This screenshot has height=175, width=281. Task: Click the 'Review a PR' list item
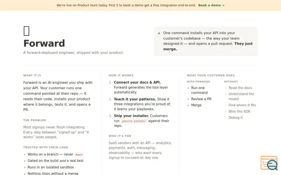[201, 99]
